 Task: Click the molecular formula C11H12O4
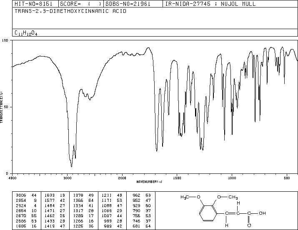pos(26,33)
